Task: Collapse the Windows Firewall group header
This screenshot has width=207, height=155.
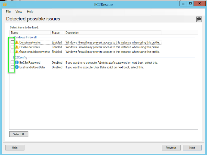Action: point(25,37)
